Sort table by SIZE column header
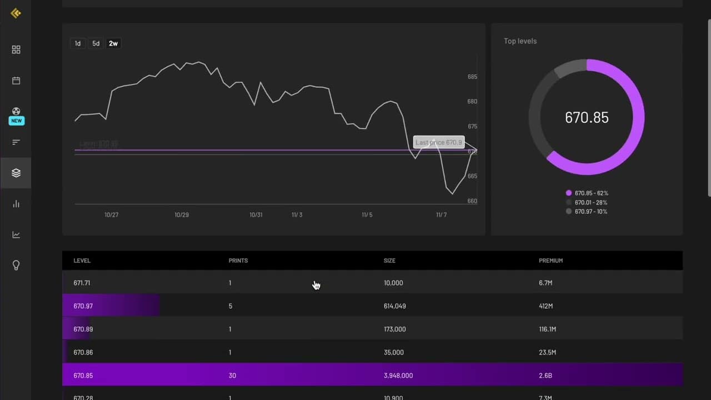 [389, 261]
